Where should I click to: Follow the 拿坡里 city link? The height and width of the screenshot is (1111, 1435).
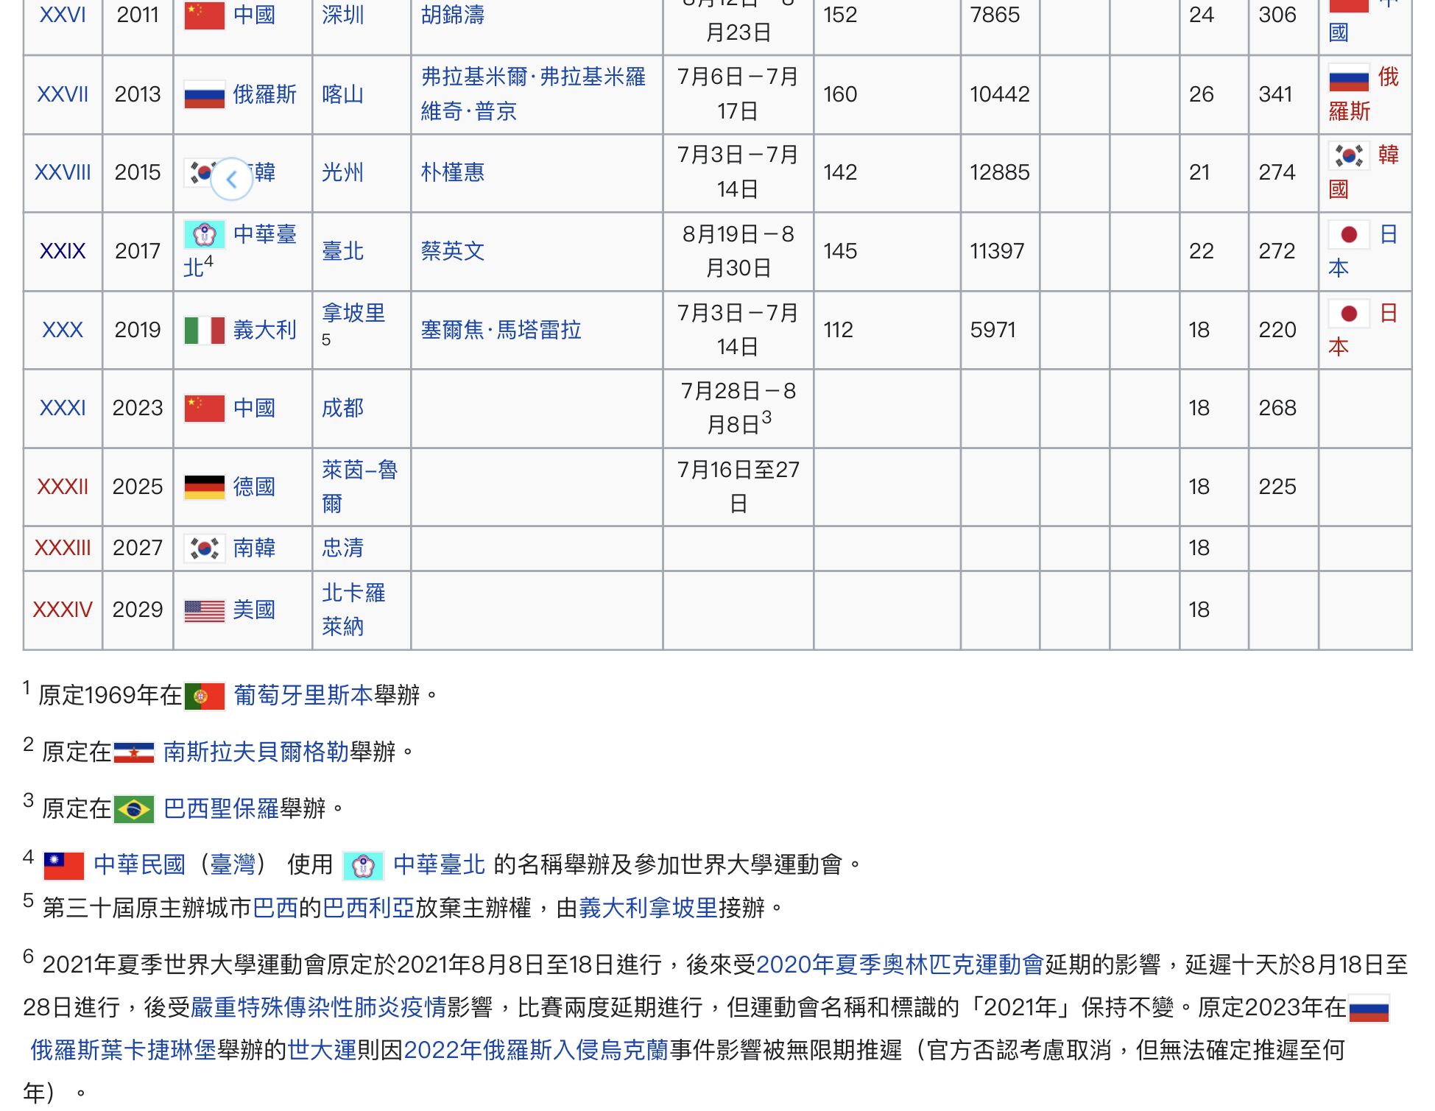tap(353, 314)
